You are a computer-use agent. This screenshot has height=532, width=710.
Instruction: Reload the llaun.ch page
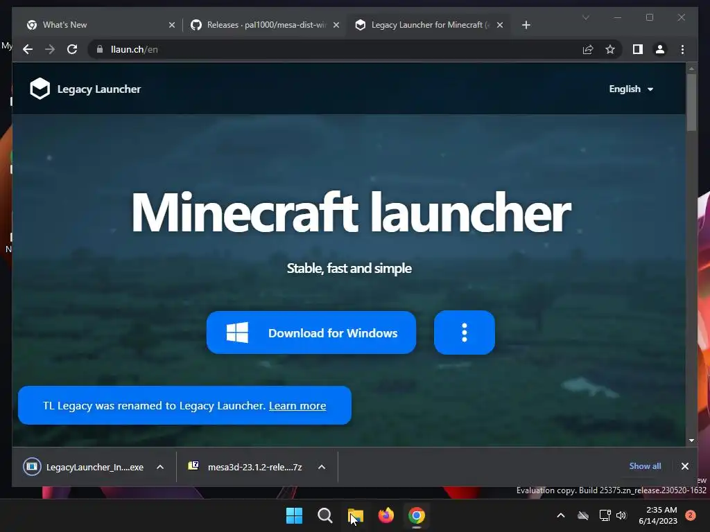tap(72, 49)
